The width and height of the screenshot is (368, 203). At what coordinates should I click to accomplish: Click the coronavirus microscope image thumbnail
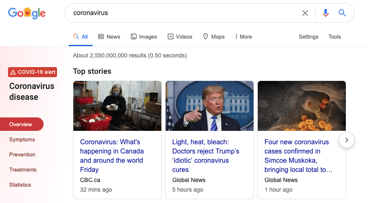(302, 106)
